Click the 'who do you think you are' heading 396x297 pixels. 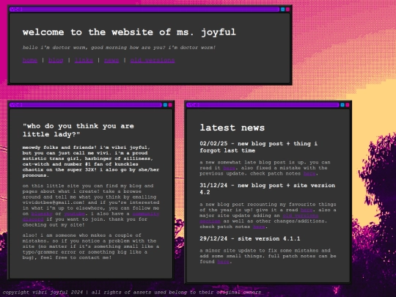click(78, 130)
